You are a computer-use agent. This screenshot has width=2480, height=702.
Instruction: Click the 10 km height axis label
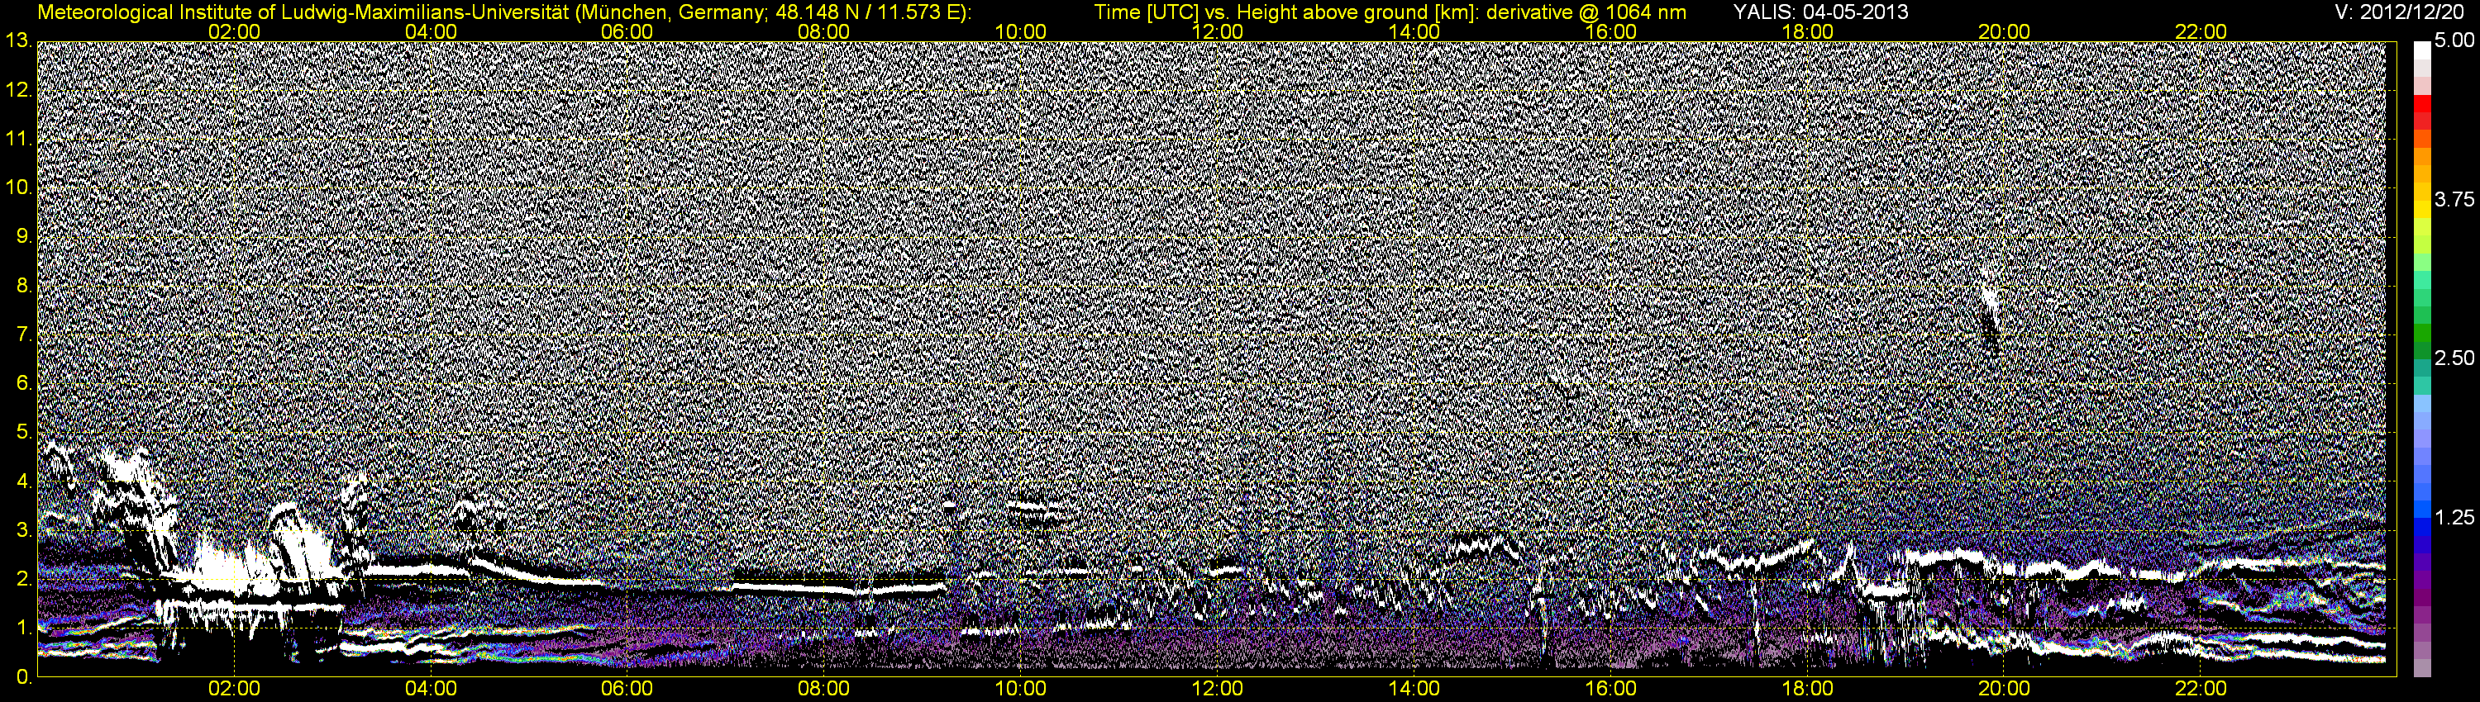coord(17,187)
